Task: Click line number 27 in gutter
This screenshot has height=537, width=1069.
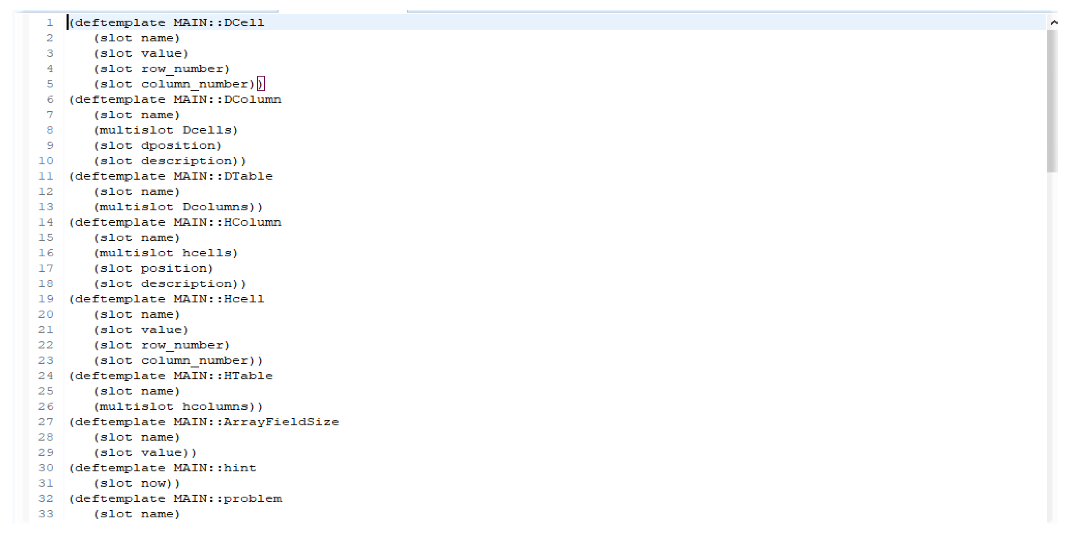Action: tap(46, 422)
